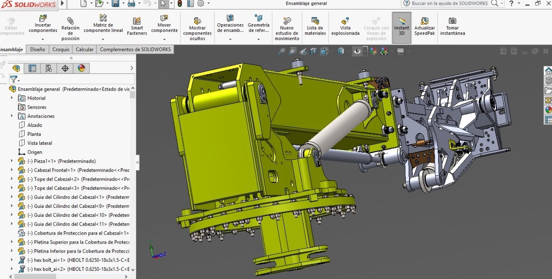Screen dimensions: 552x279
Task: Open Complementos de SOLIDWORKS tab
Action: click(x=135, y=49)
